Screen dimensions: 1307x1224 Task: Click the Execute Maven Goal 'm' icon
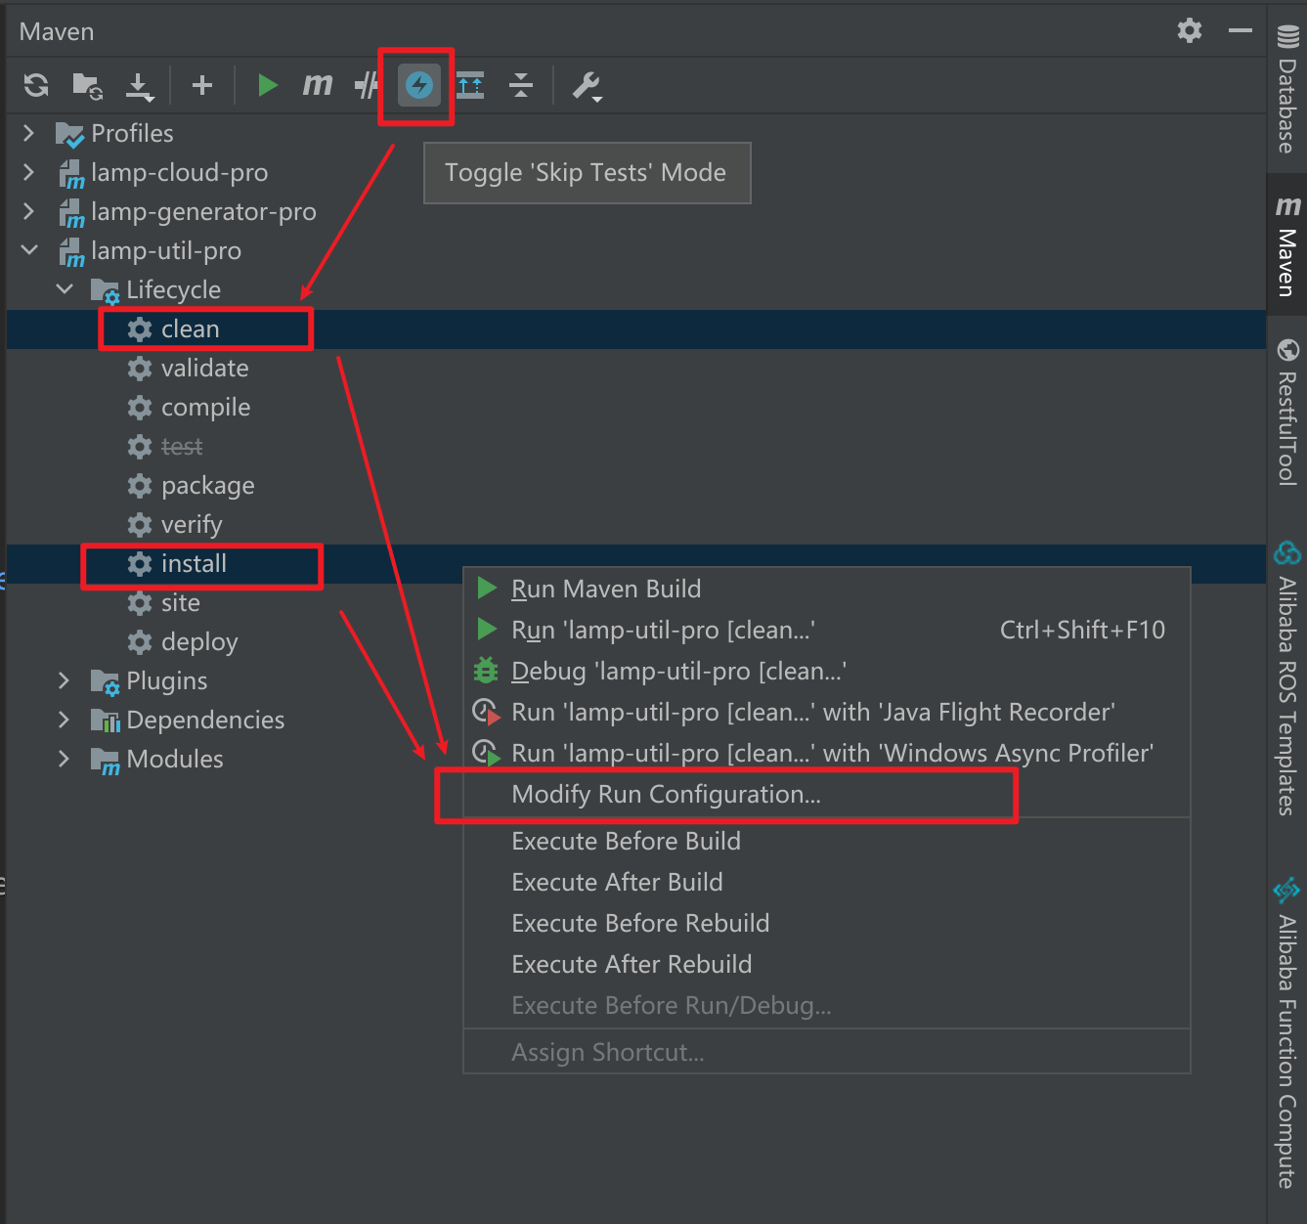pyautogui.click(x=317, y=86)
